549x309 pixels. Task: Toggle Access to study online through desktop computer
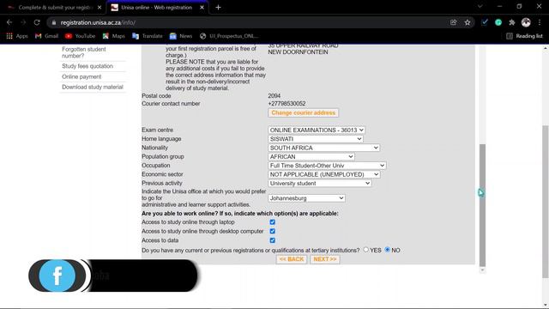tap(273, 231)
